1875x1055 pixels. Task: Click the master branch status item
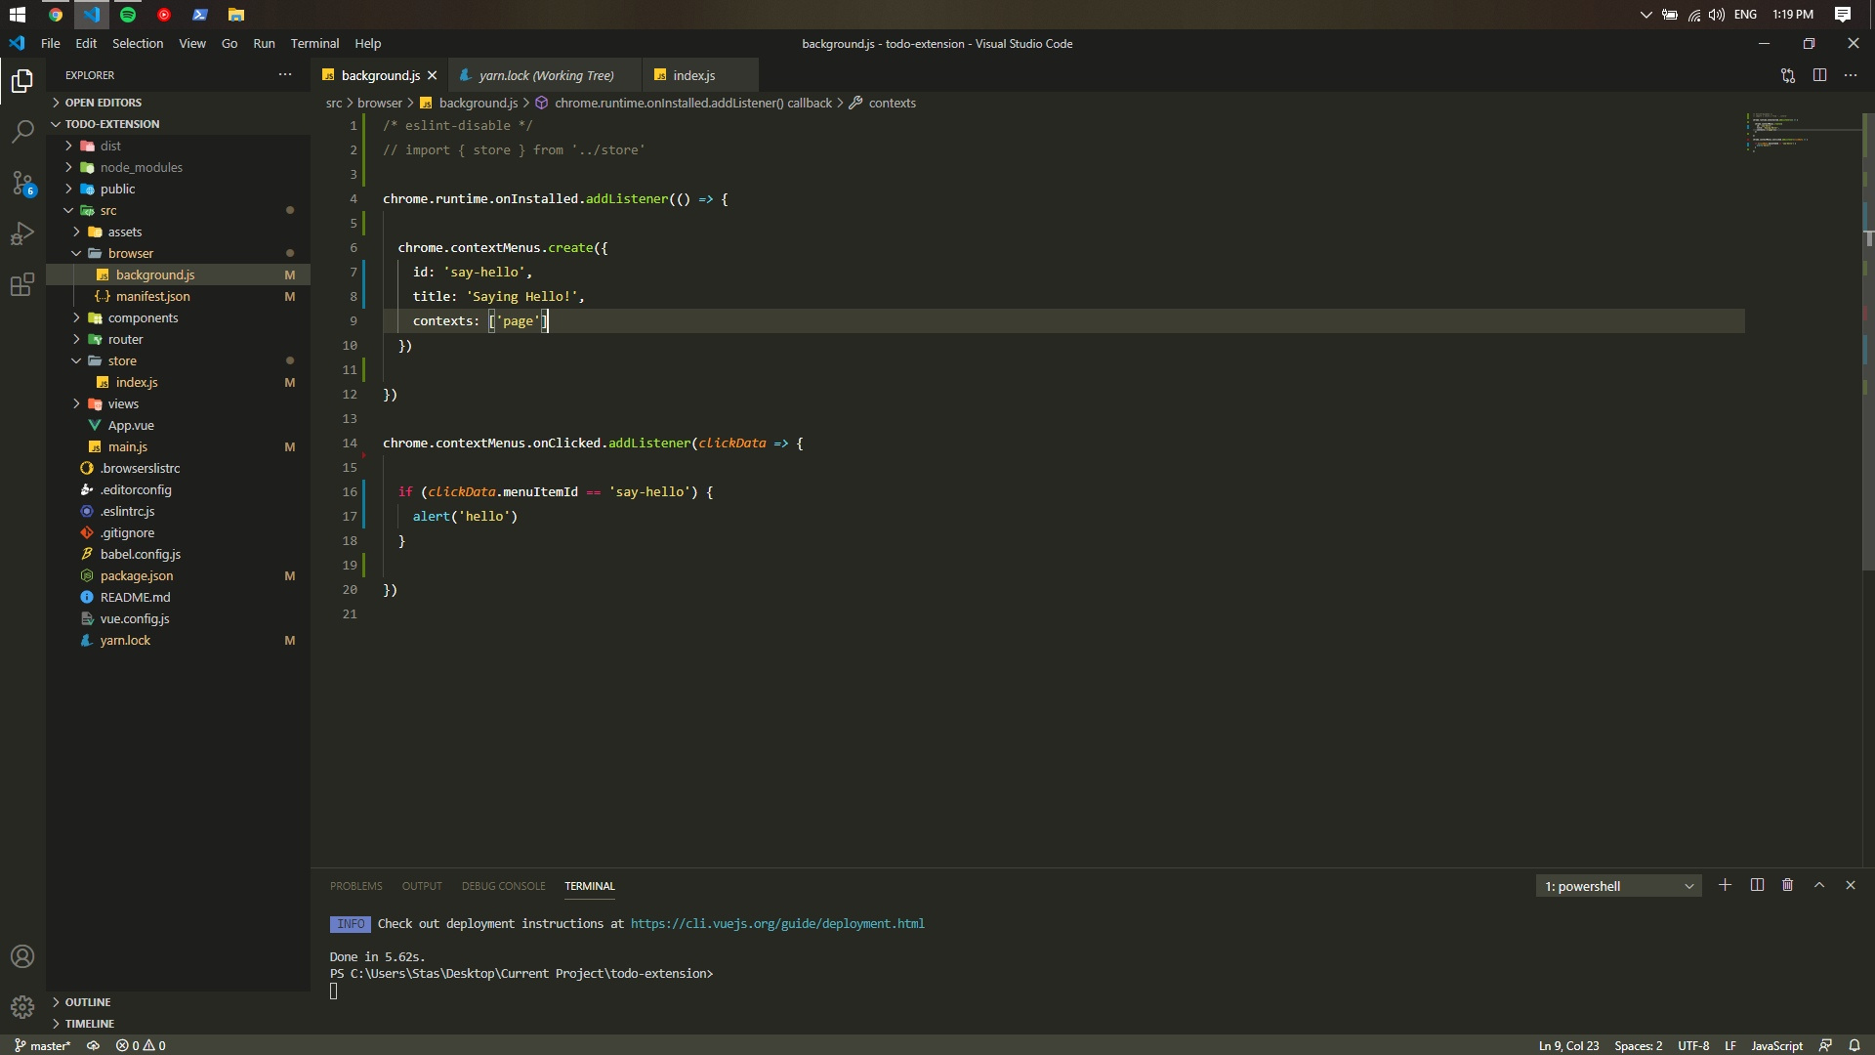pyautogui.click(x=42, y=1045)
